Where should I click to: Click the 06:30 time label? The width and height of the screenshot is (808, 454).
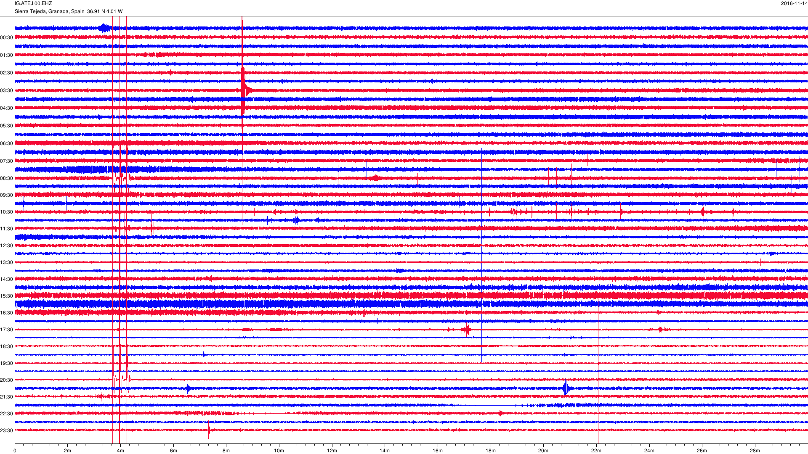point(6,143)
